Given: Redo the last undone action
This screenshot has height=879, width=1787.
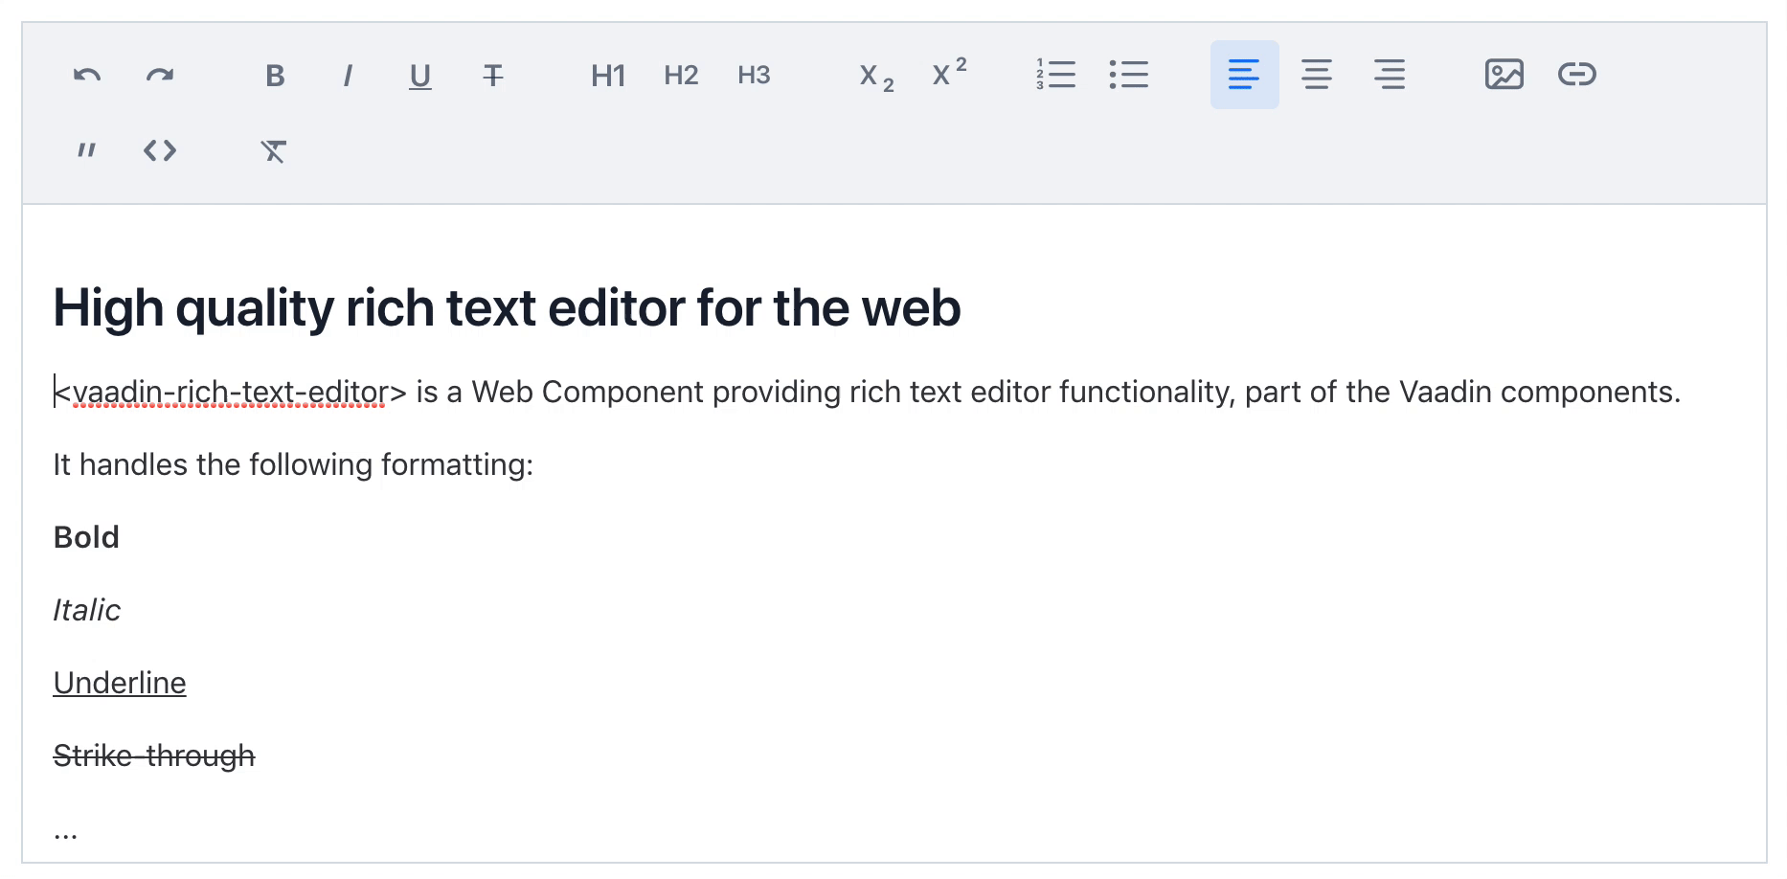Looking at the screenshot, I should click(160, 75).
